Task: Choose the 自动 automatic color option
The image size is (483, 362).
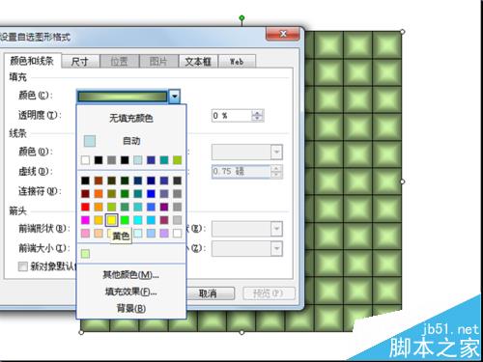Action: coord(131,141)
